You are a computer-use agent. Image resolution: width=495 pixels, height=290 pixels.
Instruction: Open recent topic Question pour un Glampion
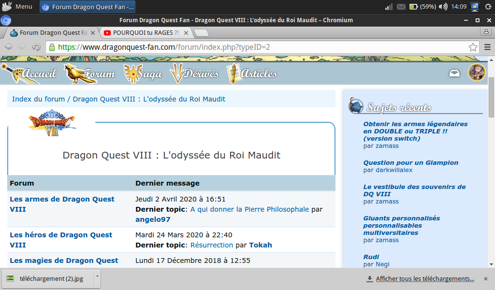pos(411,163)
